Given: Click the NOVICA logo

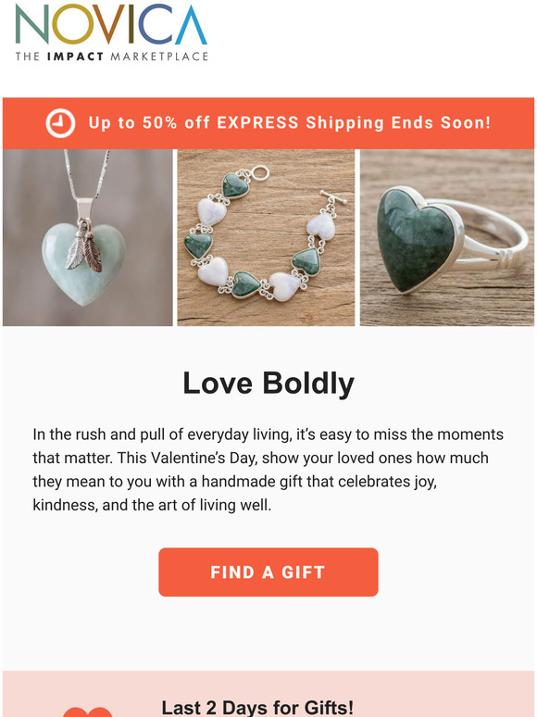Looking at the screenshot, I should 111,32.
